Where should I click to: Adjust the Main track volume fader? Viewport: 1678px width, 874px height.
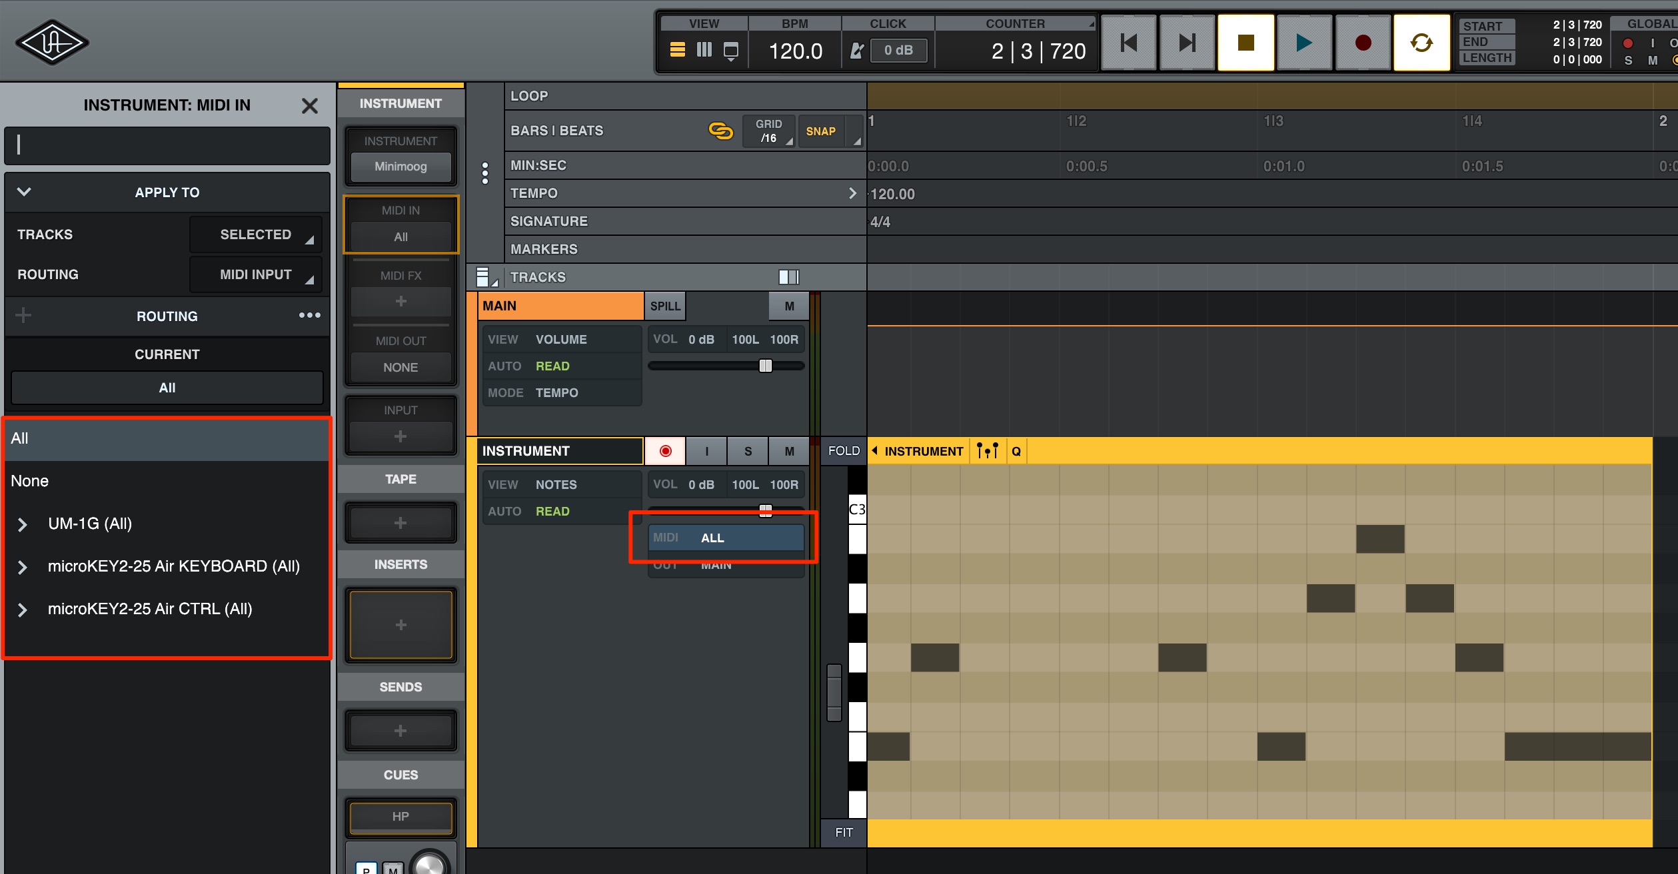[x=766, y=366]
